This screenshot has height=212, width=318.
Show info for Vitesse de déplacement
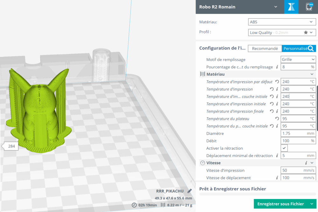click(277, 178)
